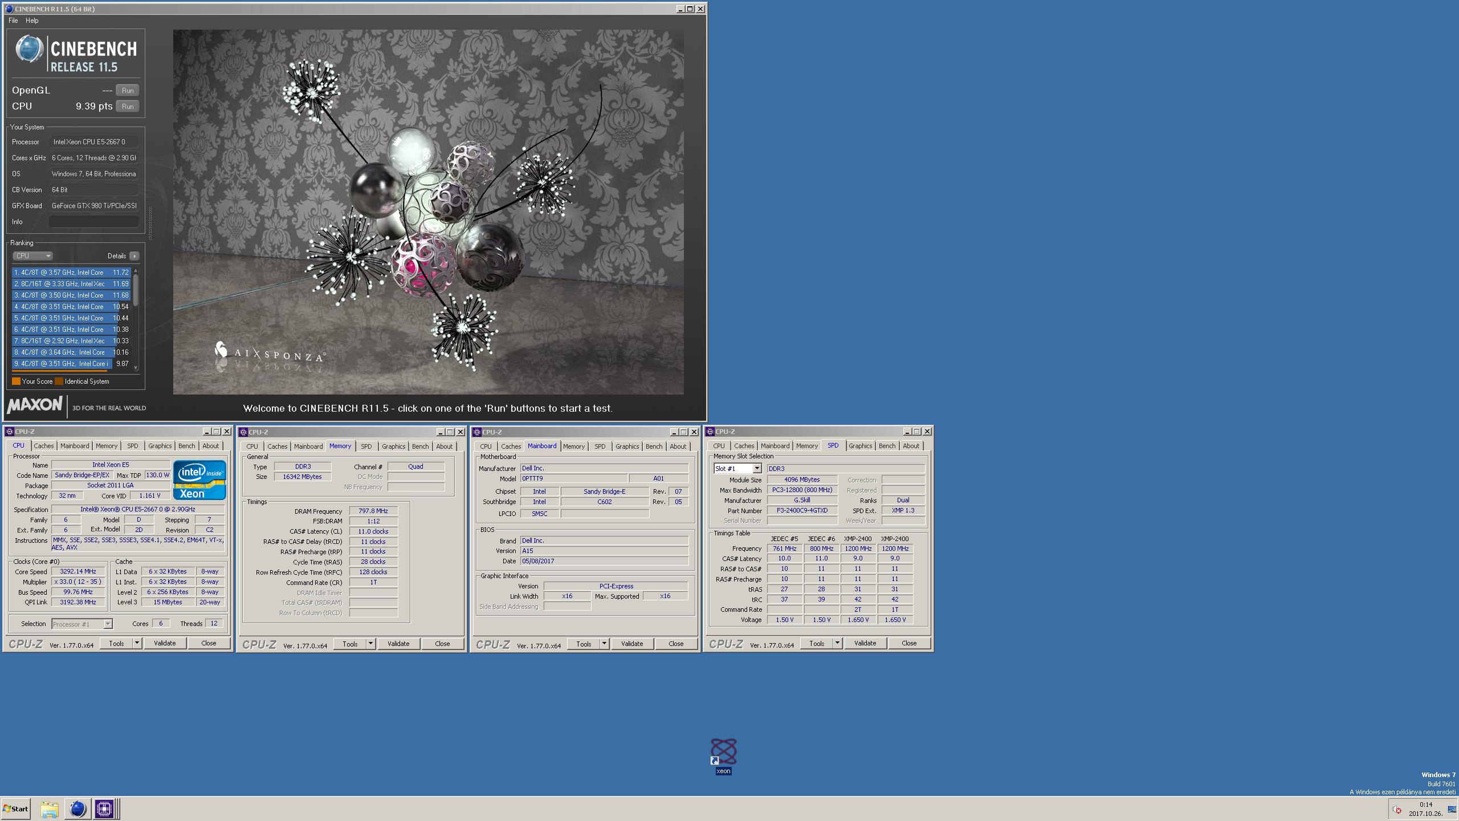Open Windows Explorer from the taskbar
Screen dimensions: 1459x821
click(x=50, y=809)
